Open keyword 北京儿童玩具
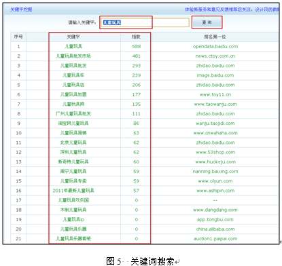282x266 pixels. pos(73,142)
